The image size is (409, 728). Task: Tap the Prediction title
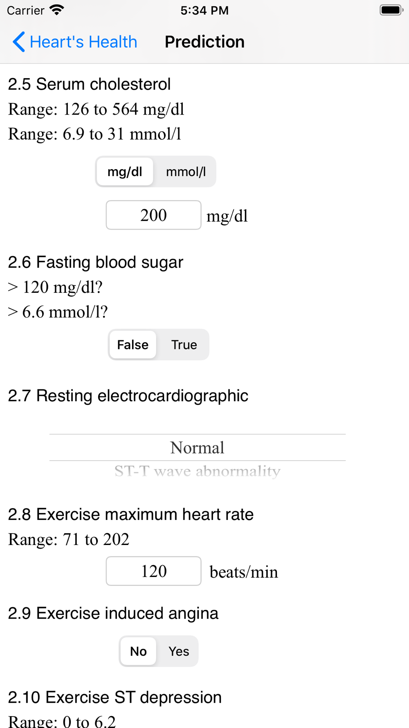[204, 42]
